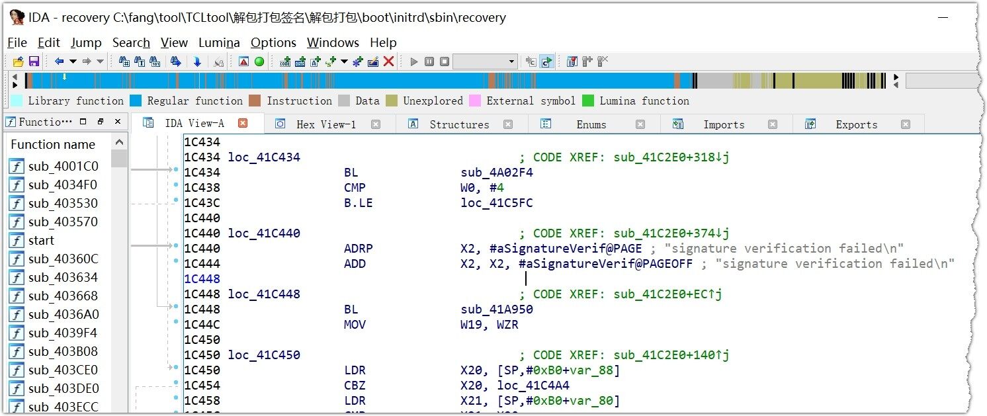Click the green circle toolbar icon
987x416 pixels.
(259, 62)
